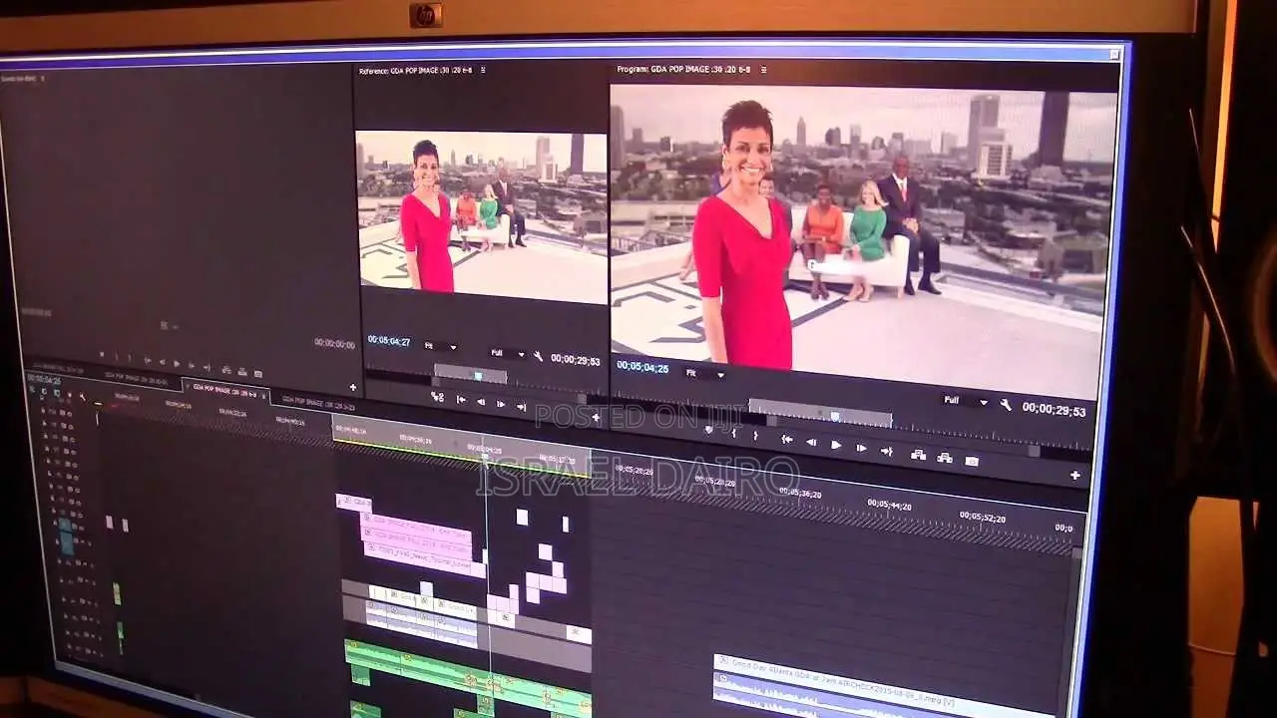Switch to the rightmost GDA POP IMAGE timeline tab
The height and width of the screenshot is (718, 1277).
317,403
